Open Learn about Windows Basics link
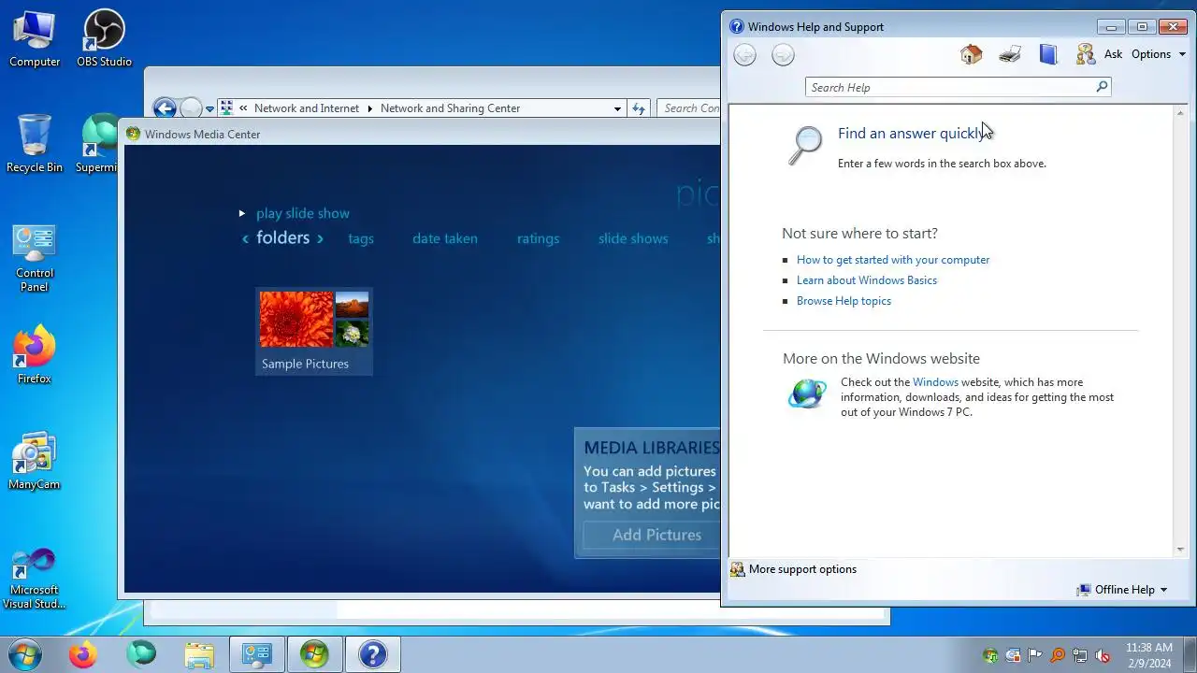This screenshot has width=1197, height=673. pos(867,280)
